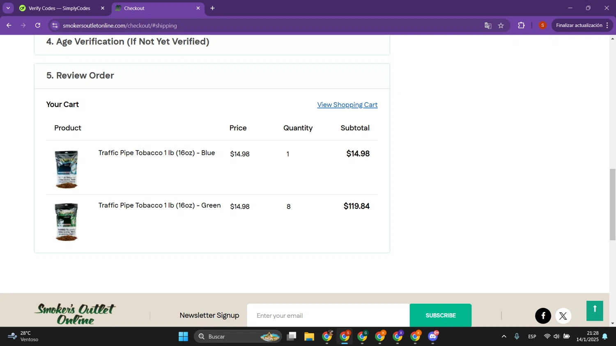The height and width of the screenshot is (346, 616).
Task: Open the View Shopping Cart link
Action: click(x=347, y=105)
